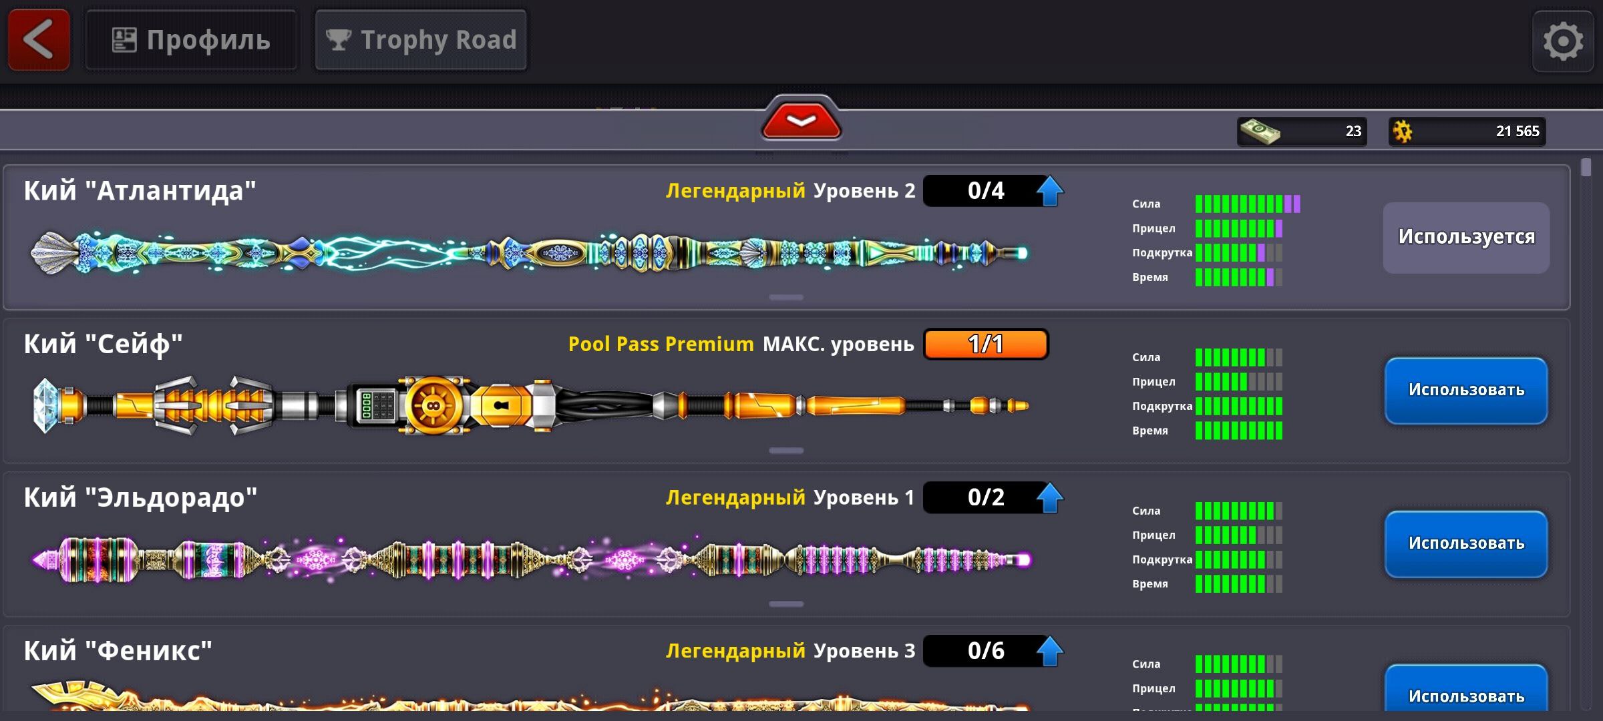
Task: Tap the red back arrow button
Action: tap(39, 39)
